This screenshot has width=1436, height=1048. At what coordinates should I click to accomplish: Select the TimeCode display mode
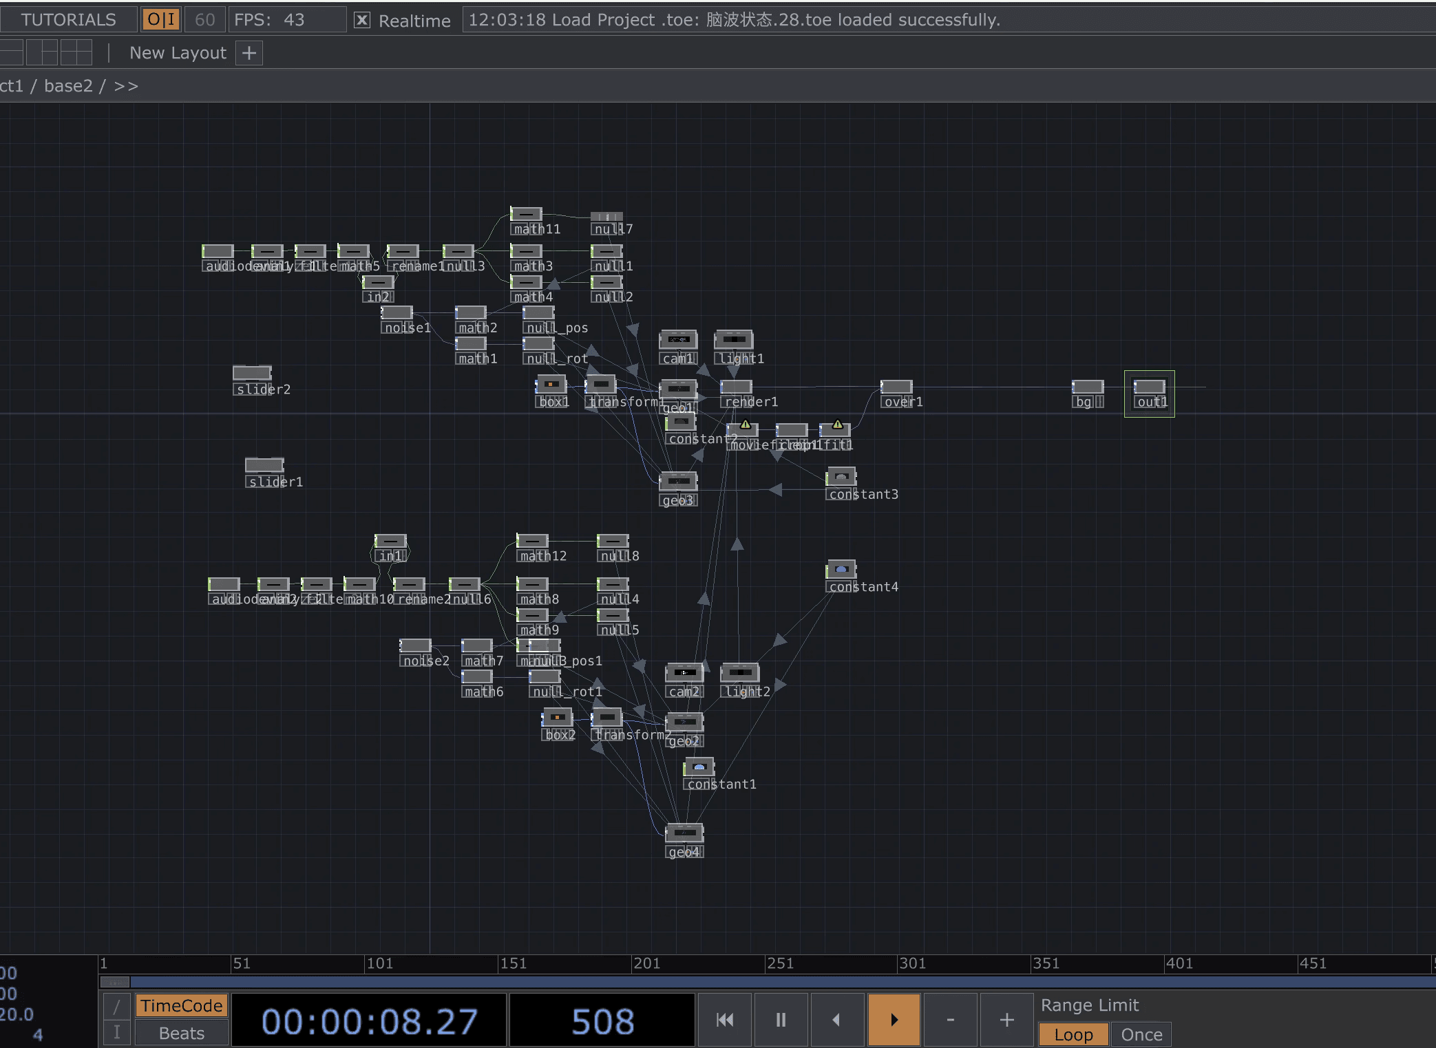(x=181, y=1006)
